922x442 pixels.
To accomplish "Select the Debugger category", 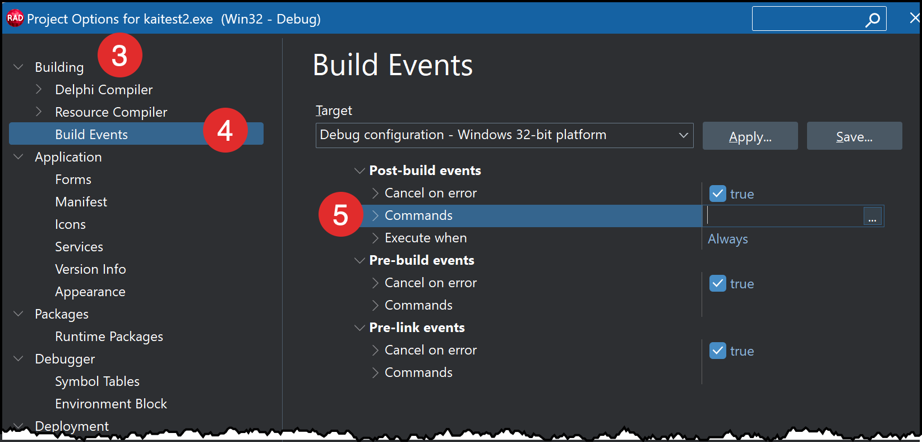I will [65, 359].
